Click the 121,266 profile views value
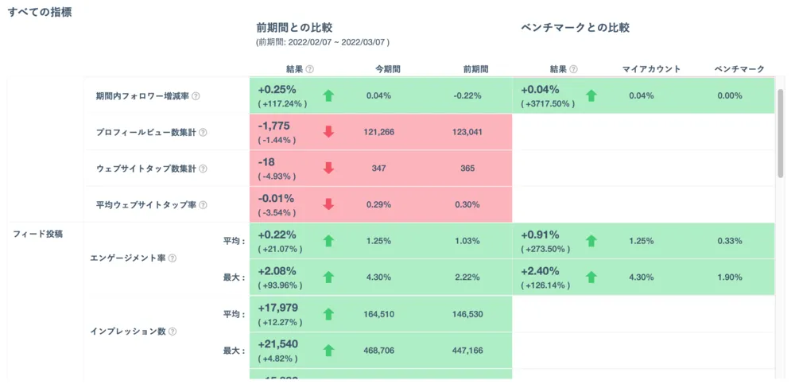The image size is (795, 388). [378, 132]
